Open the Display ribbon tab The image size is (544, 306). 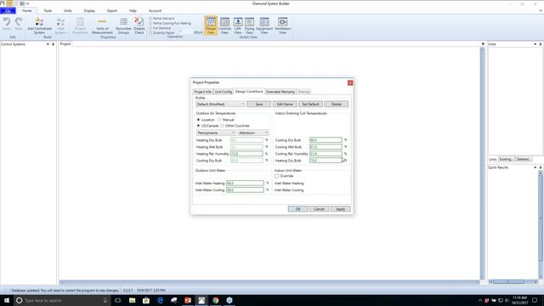tap(89, 11)
